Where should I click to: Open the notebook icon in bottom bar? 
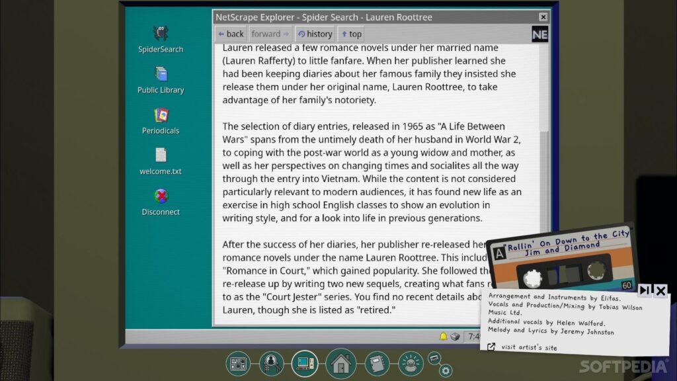tap(377, 363)
